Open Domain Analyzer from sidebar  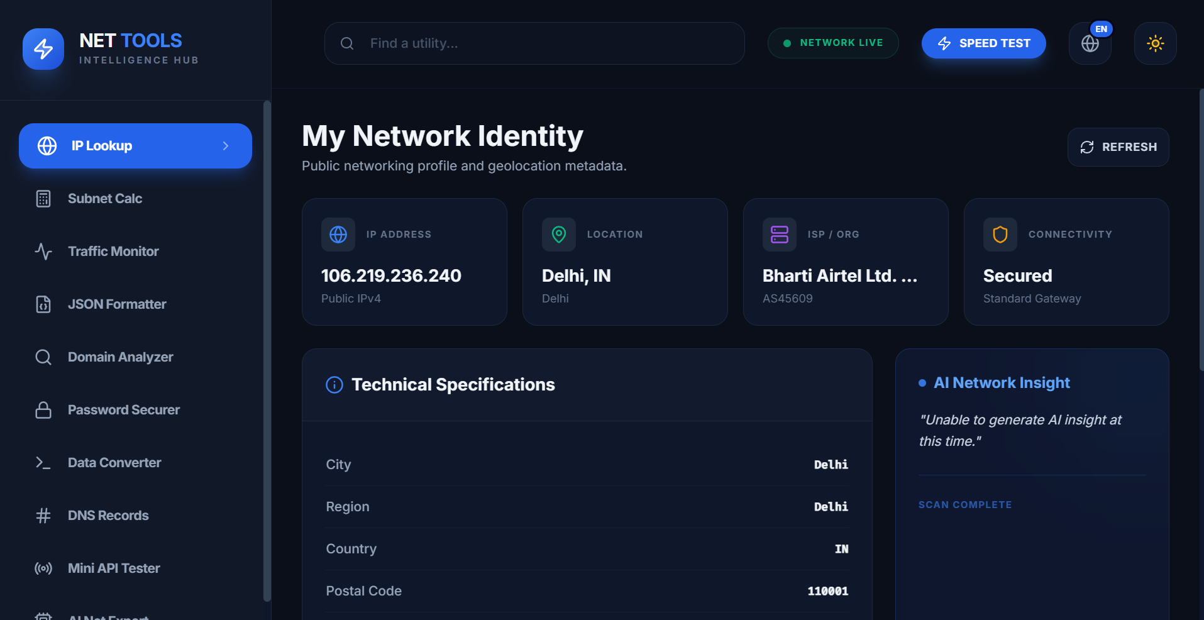(x=135, y=357)
